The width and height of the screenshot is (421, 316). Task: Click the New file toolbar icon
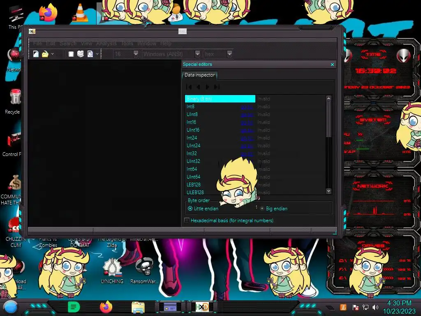pos(36,54)
